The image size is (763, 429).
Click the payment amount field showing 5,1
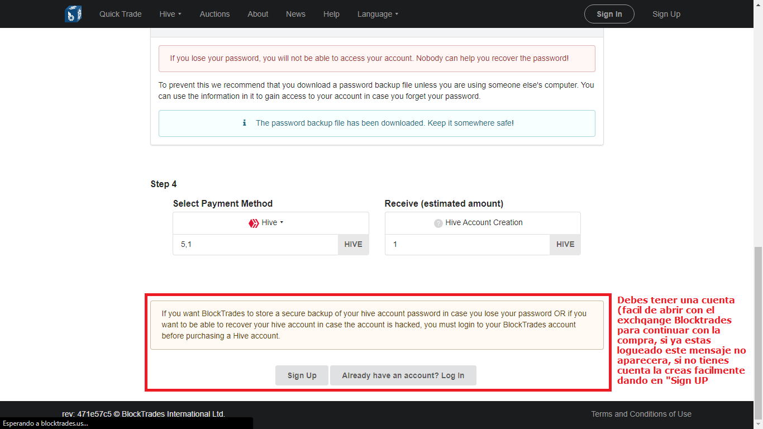[x=255, y=245]
